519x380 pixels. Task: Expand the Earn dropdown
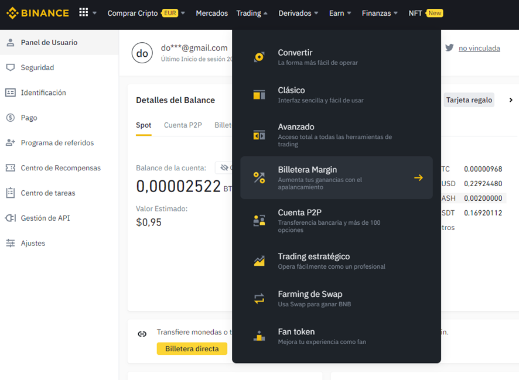349,13
